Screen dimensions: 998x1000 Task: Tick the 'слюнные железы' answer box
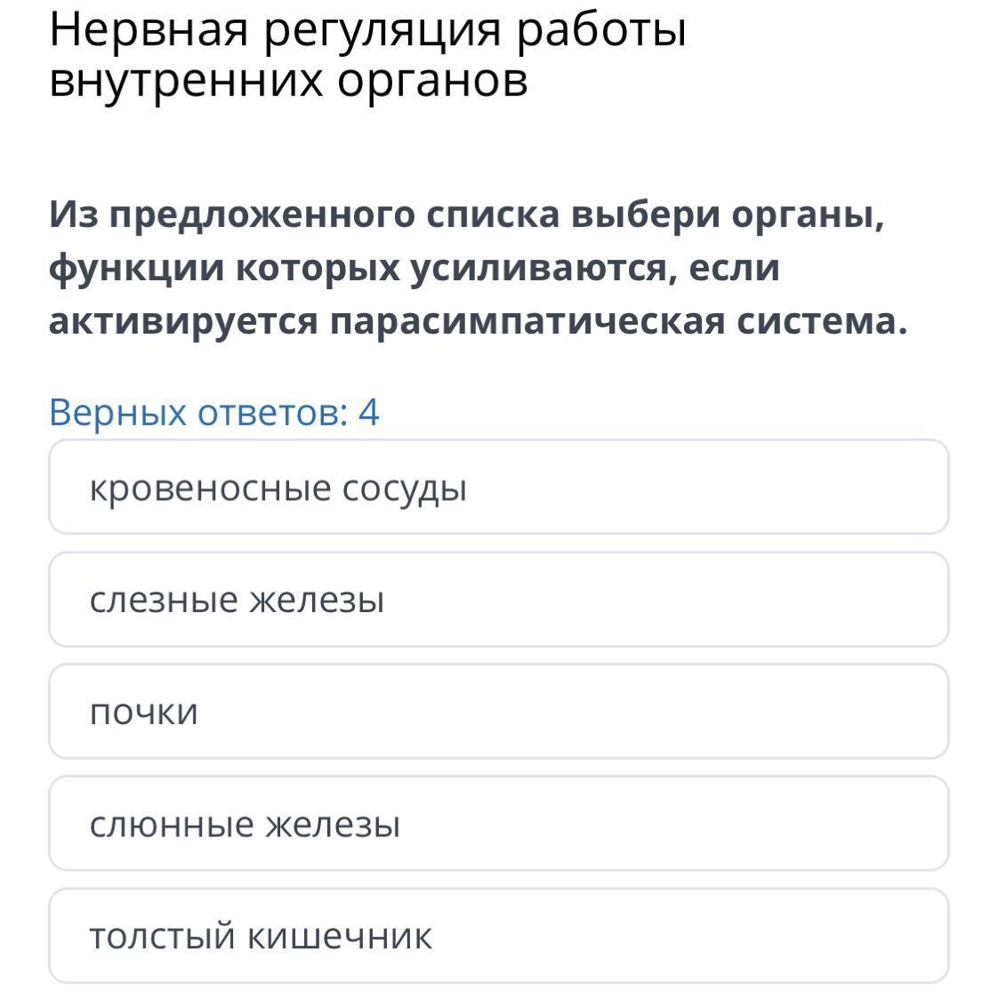(498, 824)
